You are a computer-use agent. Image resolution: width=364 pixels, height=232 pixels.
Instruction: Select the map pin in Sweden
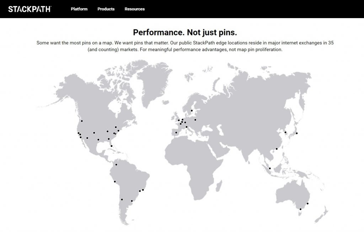192,111
